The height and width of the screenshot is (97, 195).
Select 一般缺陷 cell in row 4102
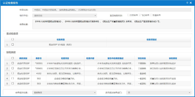tap(142, 74)
